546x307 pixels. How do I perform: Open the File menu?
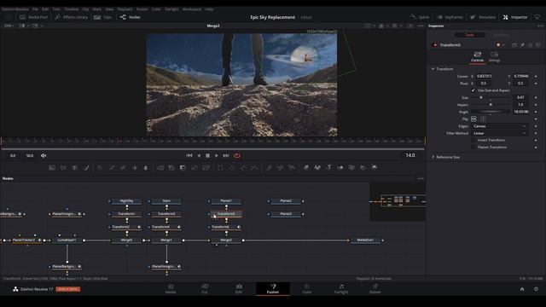(x=35, y=9)
